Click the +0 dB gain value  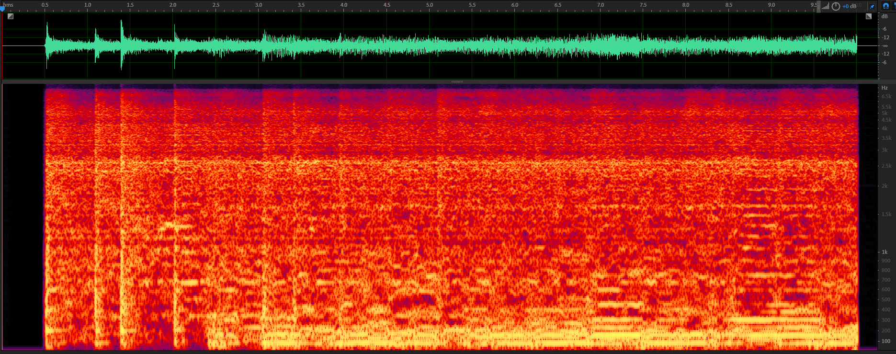point(850,6)
